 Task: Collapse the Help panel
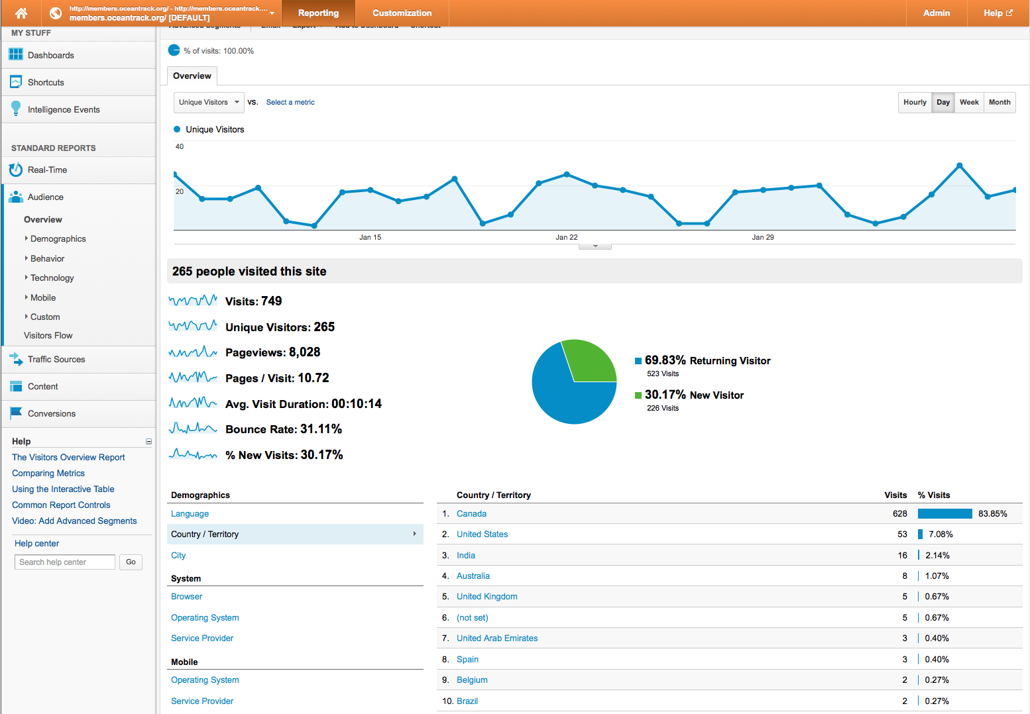pos(148,441)
